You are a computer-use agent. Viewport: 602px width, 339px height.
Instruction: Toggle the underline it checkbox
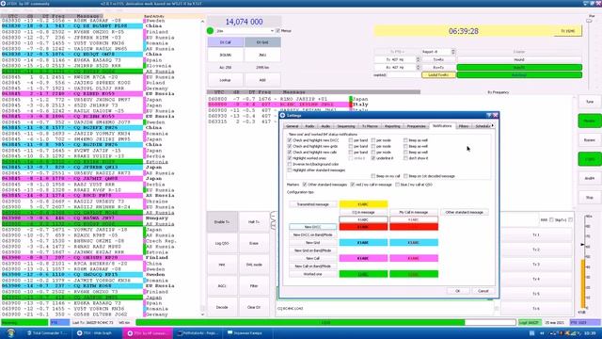373,158
